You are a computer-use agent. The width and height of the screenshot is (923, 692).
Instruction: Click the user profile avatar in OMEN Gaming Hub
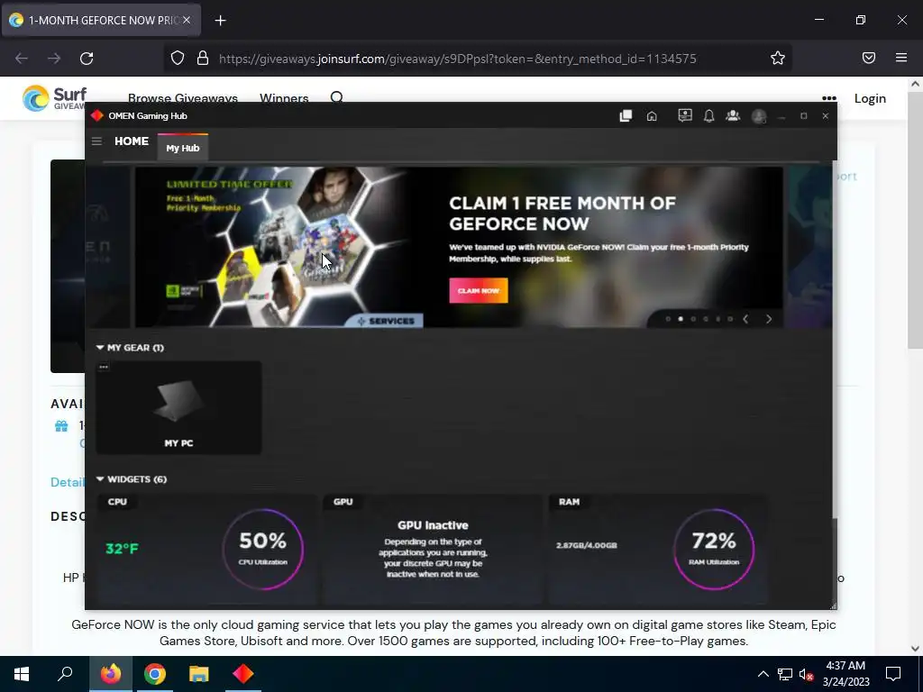tap(759, 116)
